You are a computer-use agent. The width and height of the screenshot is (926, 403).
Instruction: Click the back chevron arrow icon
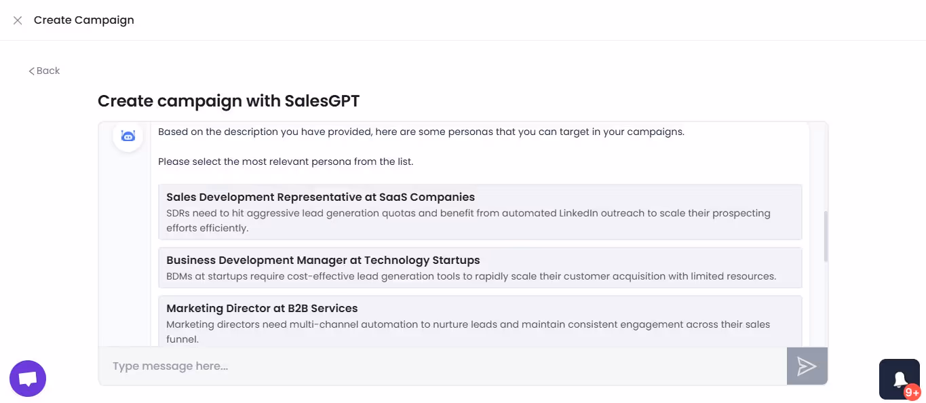pos(31,71)
